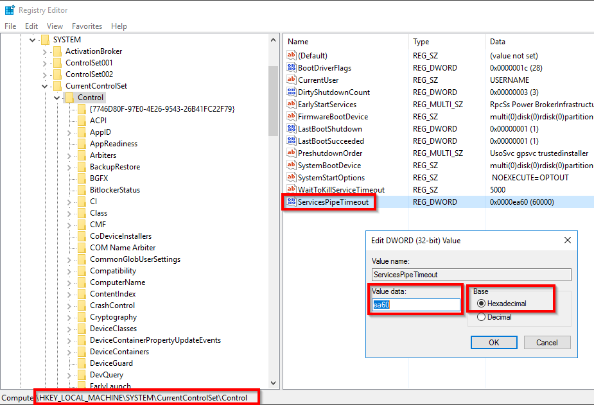The height and width of the screenshot is (405, 594).
Task: Collapse the CurrentControlSet tree node
Action: 45,86
